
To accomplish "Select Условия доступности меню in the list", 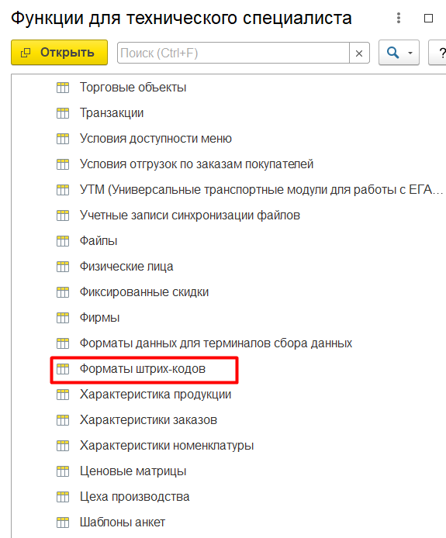I will point(156,139).
